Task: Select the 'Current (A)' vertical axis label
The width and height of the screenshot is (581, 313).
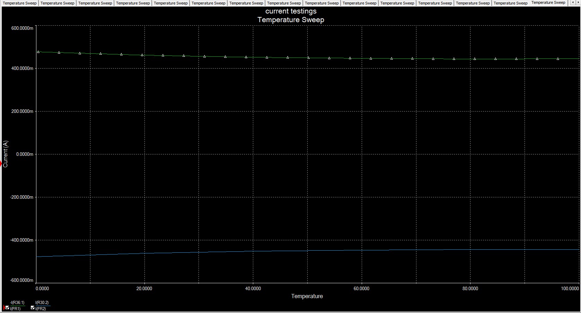Action: click(x=5, y=154)
